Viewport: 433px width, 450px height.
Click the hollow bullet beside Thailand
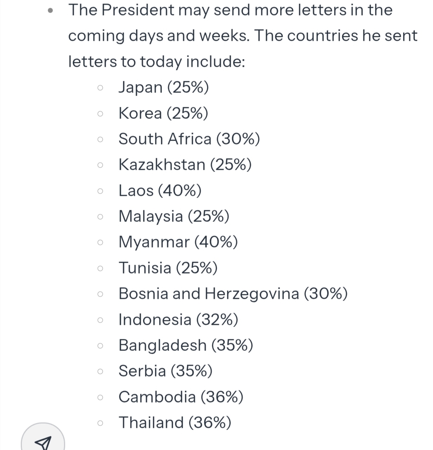100,423
